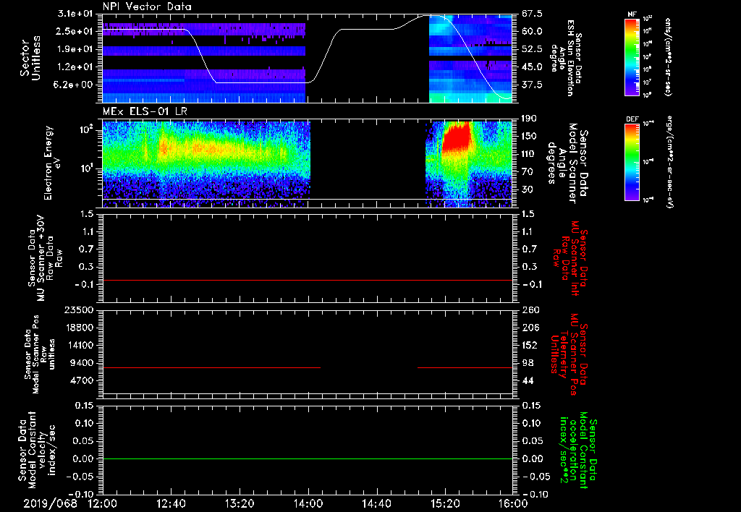Screen dimensions: 741x512
Task: Click the "2019/068" date label
Action: (x=50, y=504)
